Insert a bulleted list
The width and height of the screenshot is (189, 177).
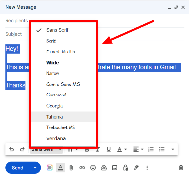click(x=162, y=149)
